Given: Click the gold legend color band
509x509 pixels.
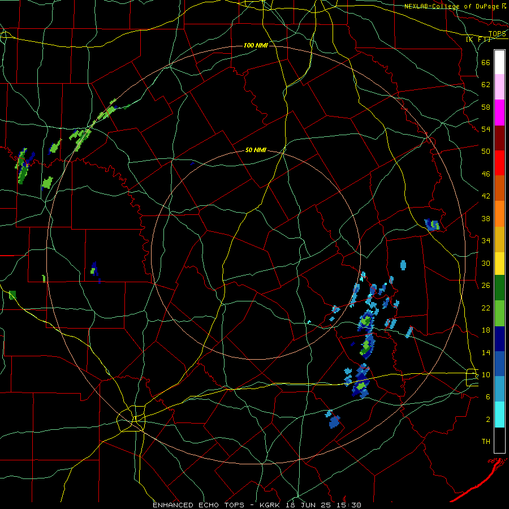Looking at the screenshot, I should [x=499, y=239].
